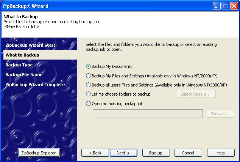Click the Browse... button

coord(220,114)
